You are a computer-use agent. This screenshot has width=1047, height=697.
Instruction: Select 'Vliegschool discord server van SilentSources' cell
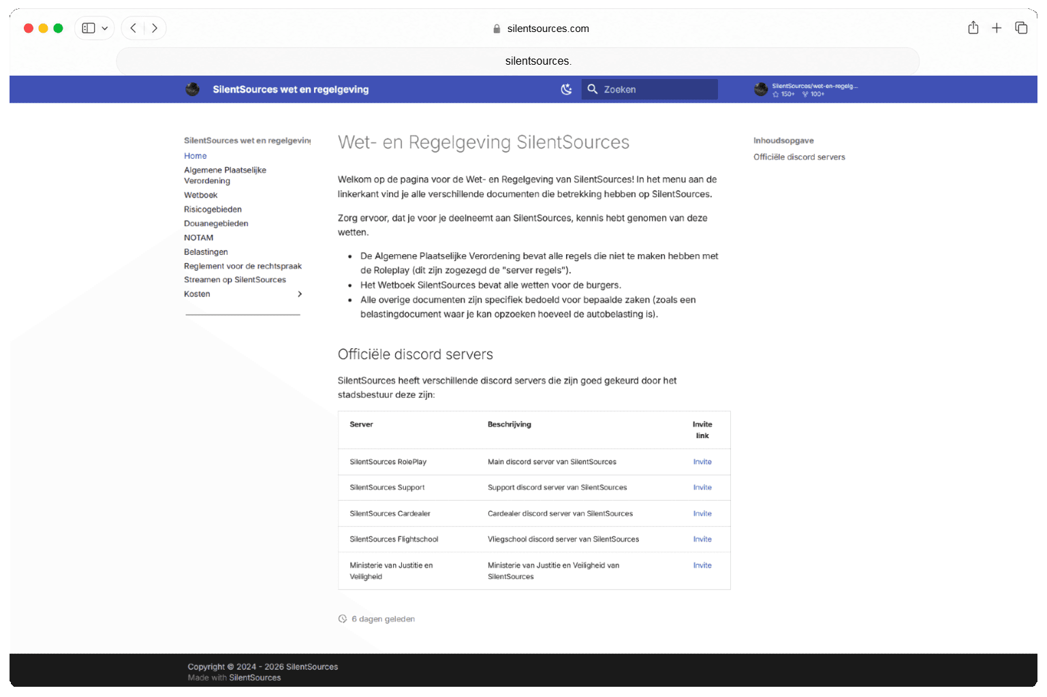pos(563,540)
